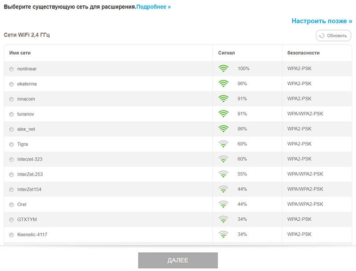Image resolution: width=356 pixels, height=271 pixels.
Task: Pick the Keenetic-4117 radio button
Action: click(12, 235)
